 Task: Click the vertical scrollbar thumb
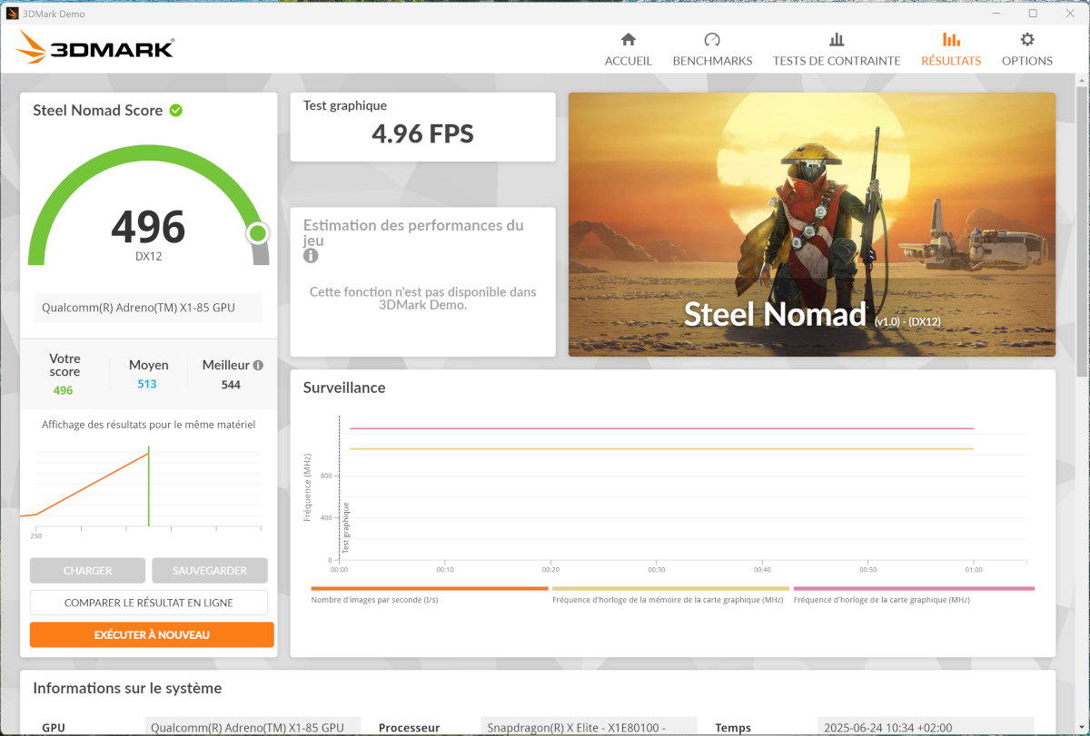(1081, 231)
